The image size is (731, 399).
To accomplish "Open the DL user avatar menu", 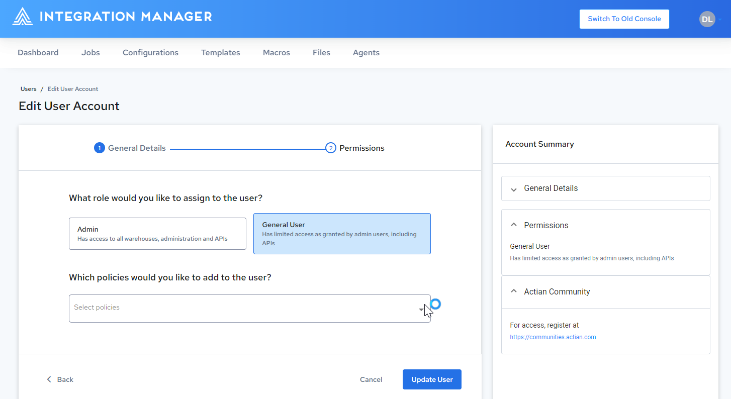I will pyautogui.click(x=707, y=19).
